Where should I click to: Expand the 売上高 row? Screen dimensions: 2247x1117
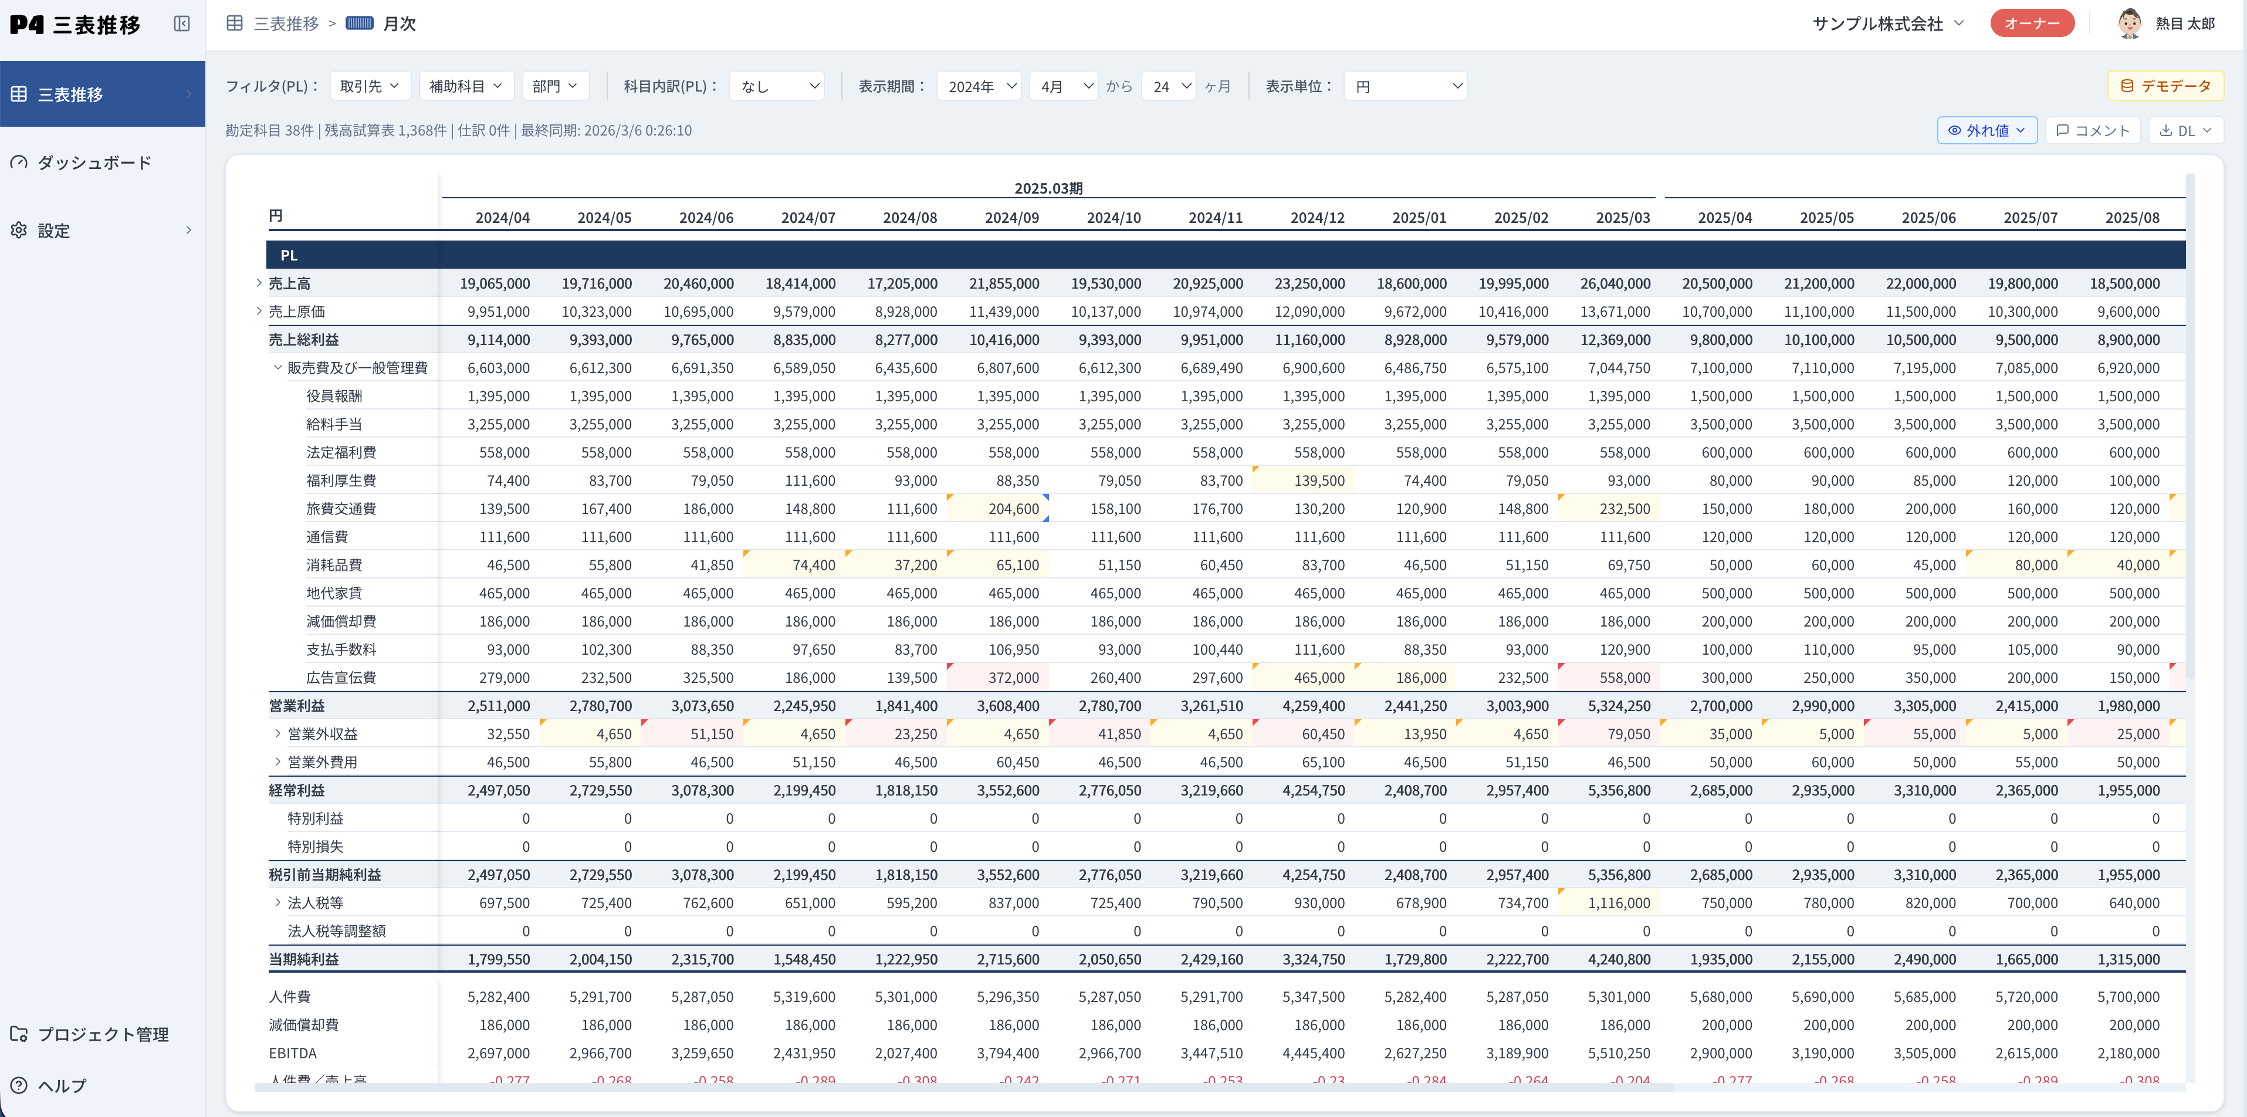[259, 283]
